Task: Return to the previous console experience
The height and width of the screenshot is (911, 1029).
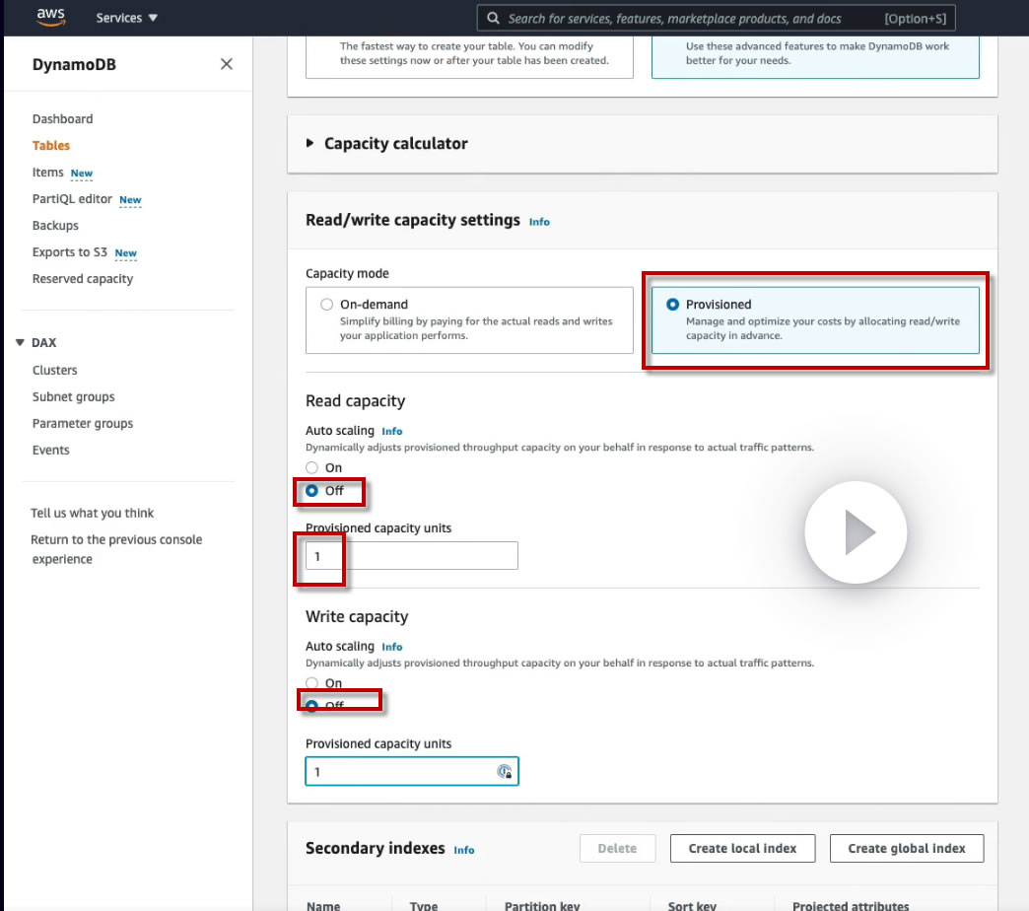Action: pyautogui.click(x=116, y=549)
